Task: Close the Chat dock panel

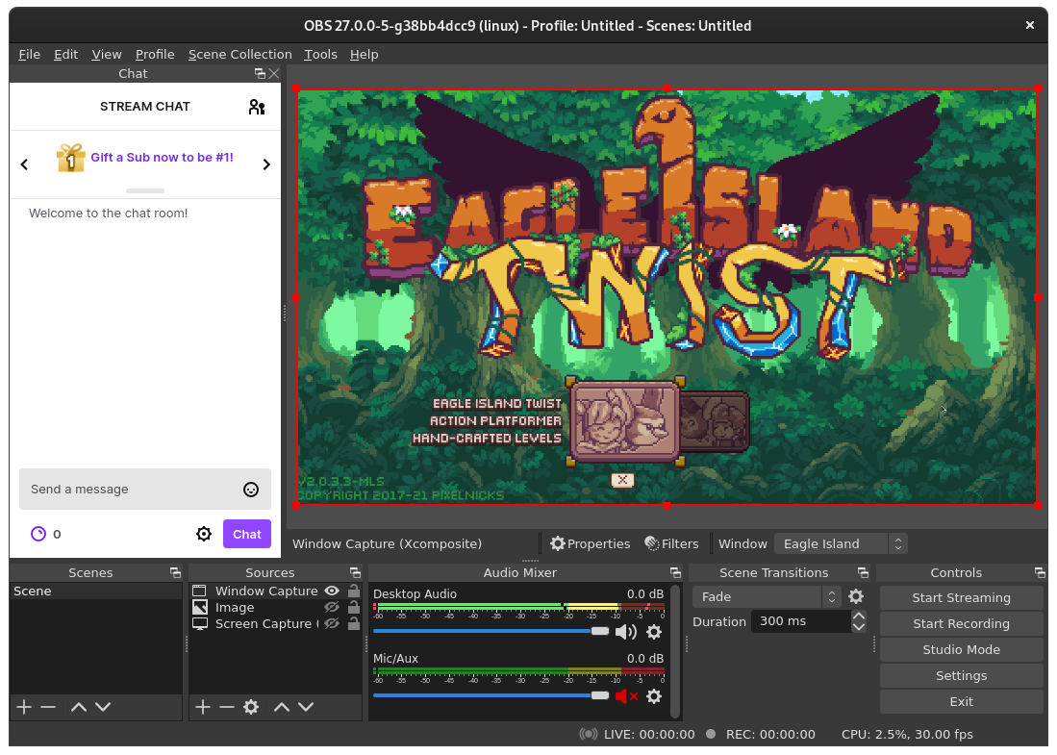Action: coord(274,73)
